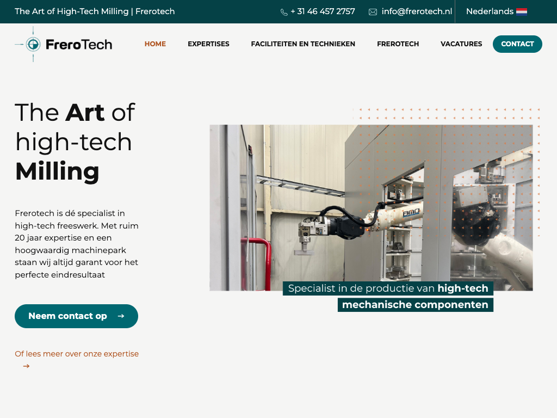Image resolution: width=557 pixels, height=418 pixels.
Task: Click the envelope email icon
Action: point(373,12)
